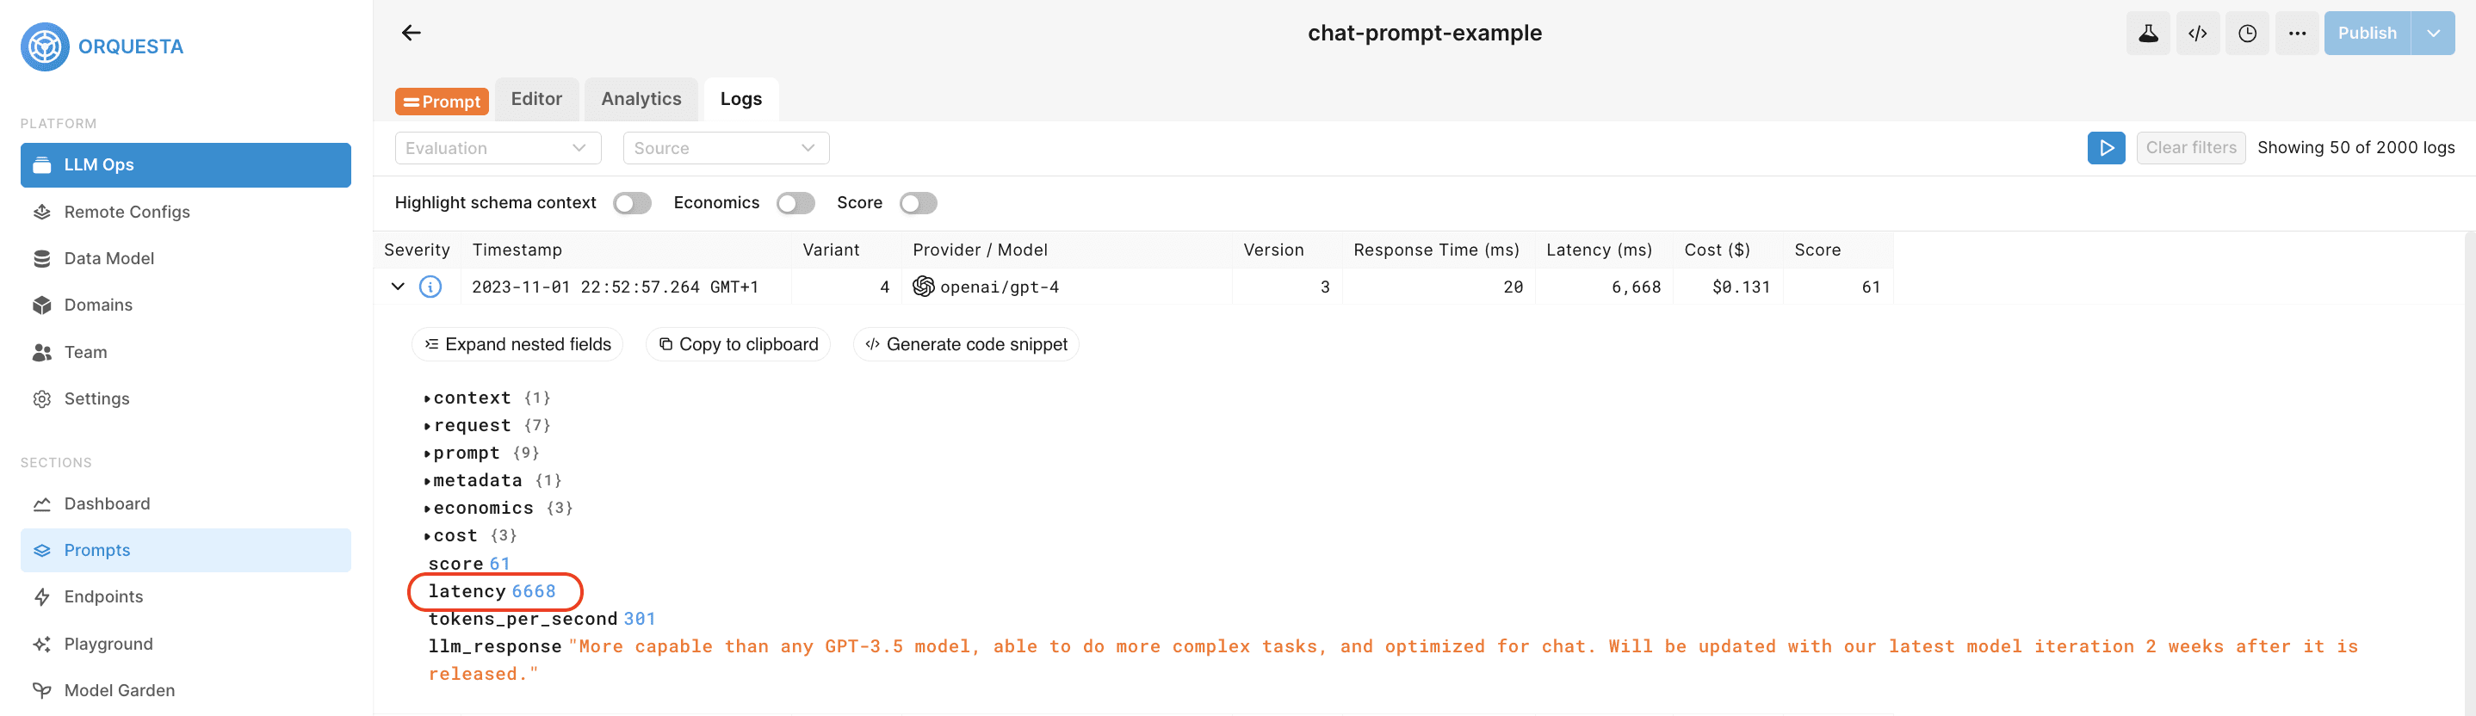
Task: Open the Playground section
Action: point(185,644)
